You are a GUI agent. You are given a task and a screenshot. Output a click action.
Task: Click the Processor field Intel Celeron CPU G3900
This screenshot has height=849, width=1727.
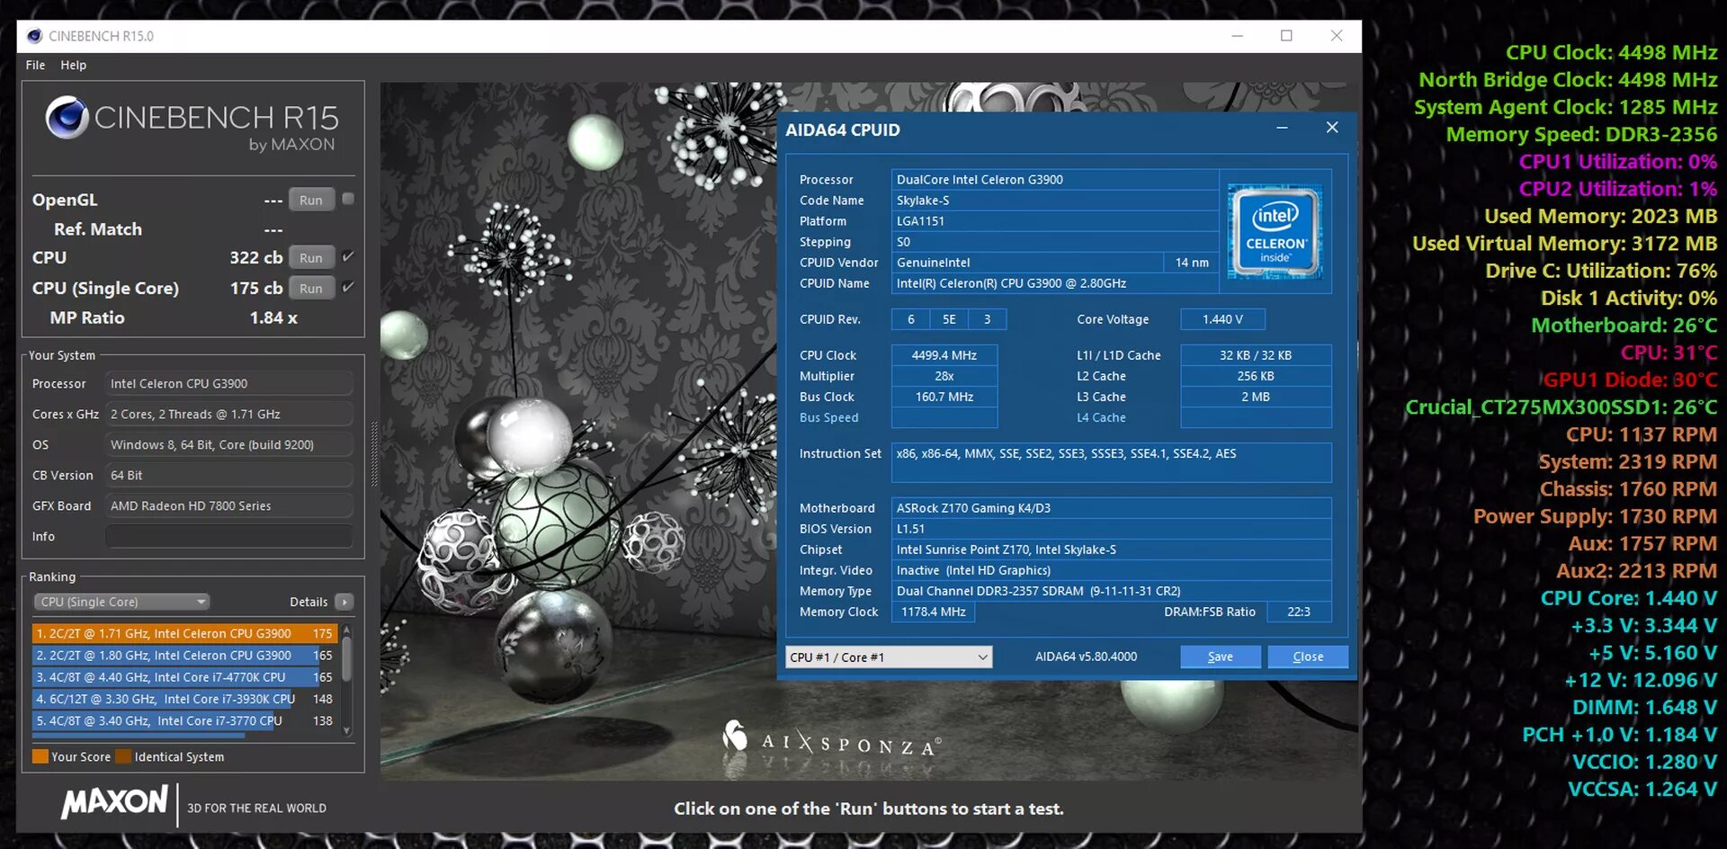point(228,383)
